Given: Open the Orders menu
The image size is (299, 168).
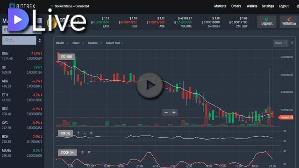Looking at the screenshot, I should click(236, 6).
